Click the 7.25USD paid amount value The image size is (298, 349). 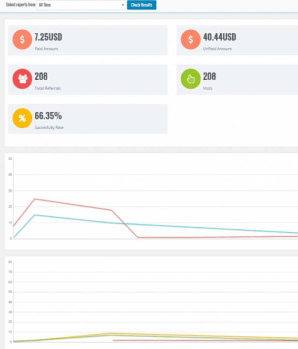[x=48, y=37]
